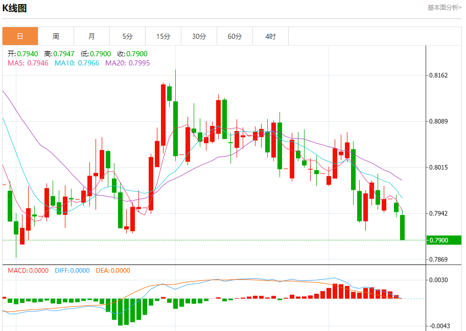Screen dimensions: 466x331
Task: Open the 60分 interval tab
Action: point(235,36)
